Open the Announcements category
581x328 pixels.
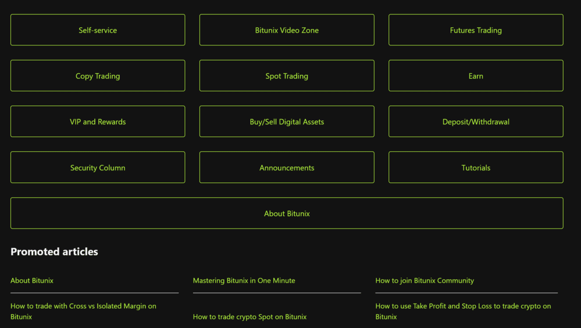click(x=287, y=168)
